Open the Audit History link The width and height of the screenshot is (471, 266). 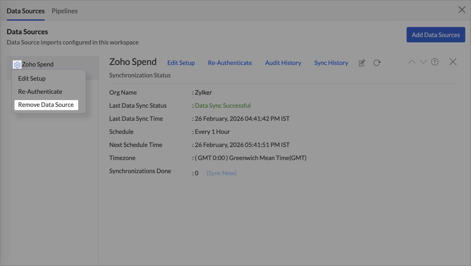point(283,63)
